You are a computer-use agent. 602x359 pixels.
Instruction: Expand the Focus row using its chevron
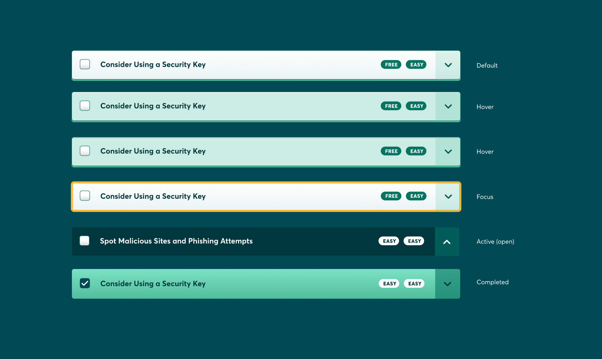click(x=448, y=196)
